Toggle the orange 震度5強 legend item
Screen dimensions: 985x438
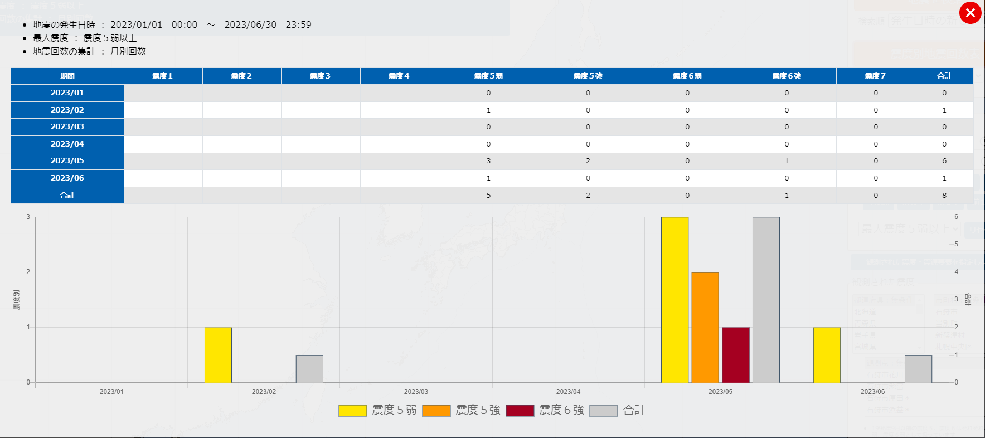point(436,411)
